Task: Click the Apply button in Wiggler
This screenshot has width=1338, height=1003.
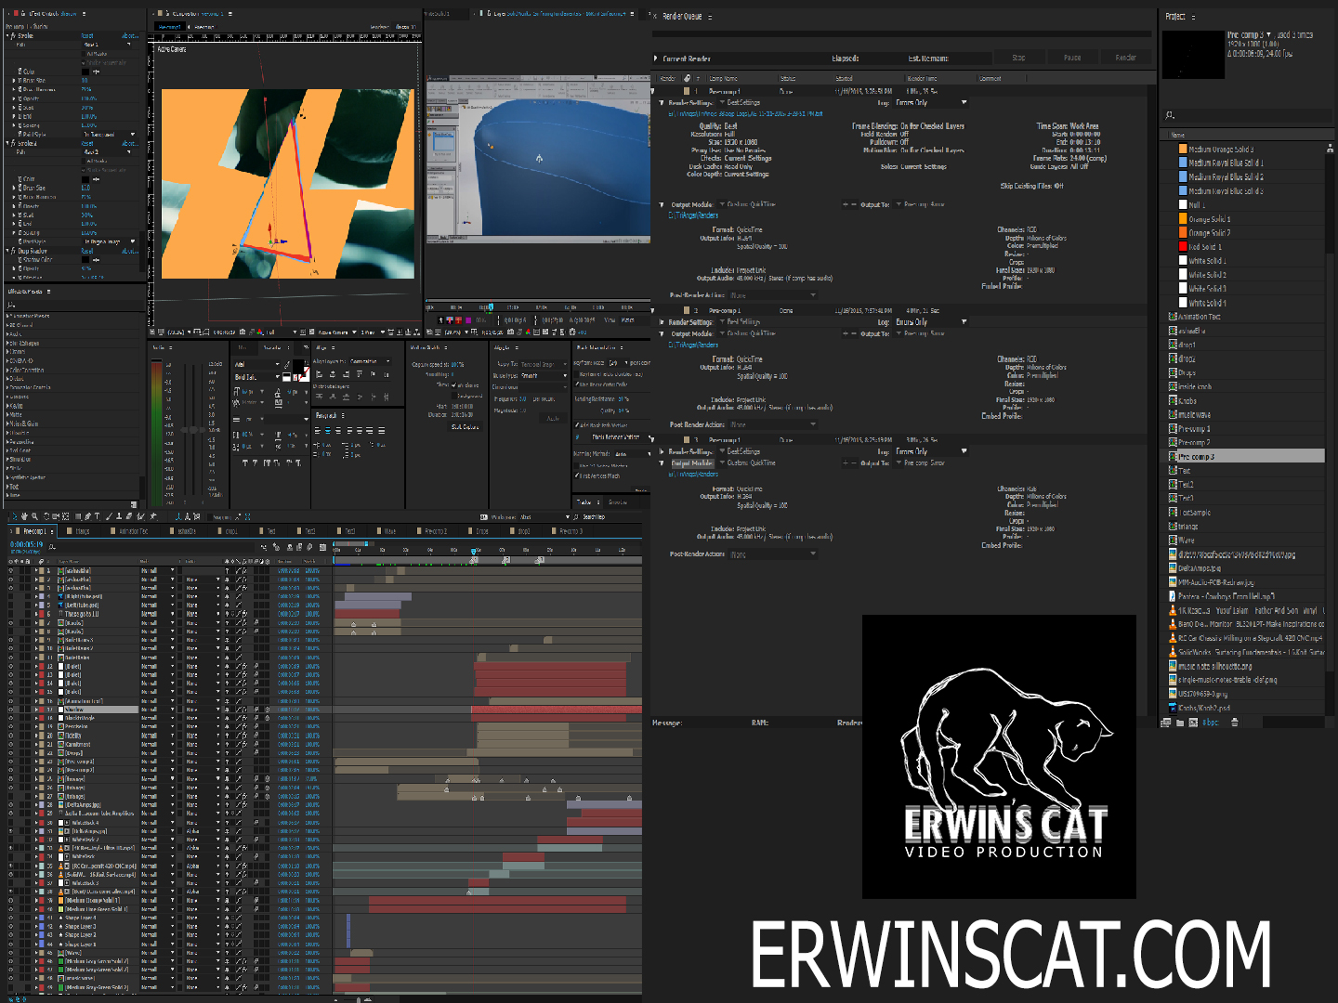Action: pyautogui.click(x=553, y=418)
